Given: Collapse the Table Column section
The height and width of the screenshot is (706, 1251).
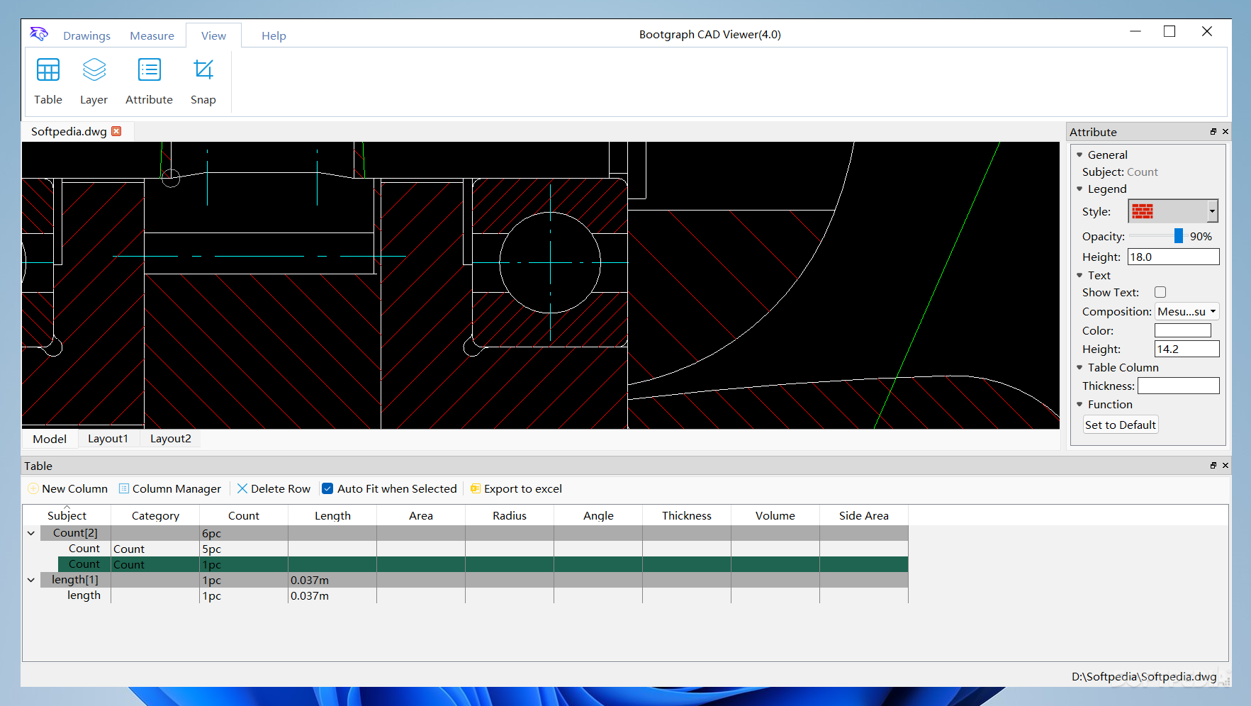Looking at the screenshot, I should point(1079,367).
